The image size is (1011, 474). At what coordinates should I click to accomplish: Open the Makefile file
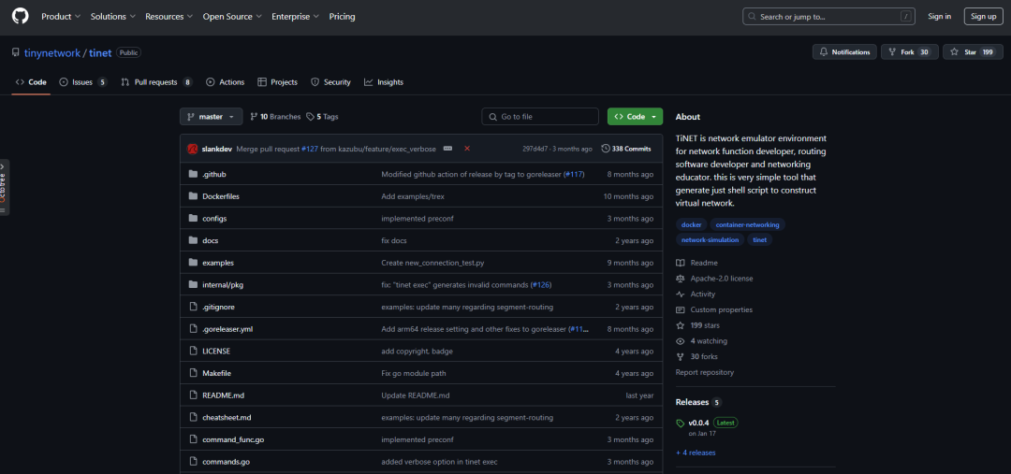click(x=216, y=373)
